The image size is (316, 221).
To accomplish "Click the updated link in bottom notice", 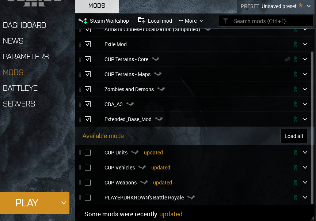I will [x=171, y=214].
